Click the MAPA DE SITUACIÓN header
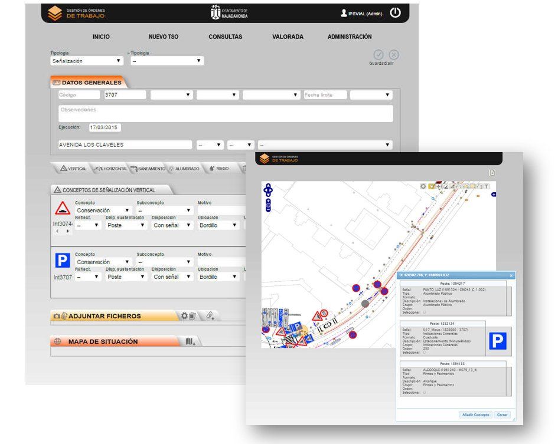The image size is (558, 444). [115, 341]
